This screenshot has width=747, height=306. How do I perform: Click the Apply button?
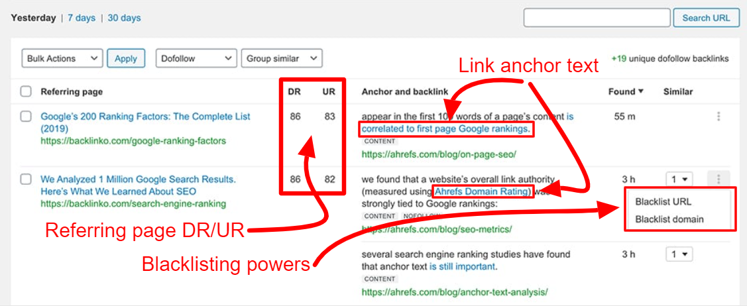[x=126, y=58]
